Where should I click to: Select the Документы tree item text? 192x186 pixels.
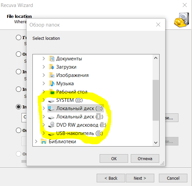(69, 59)
